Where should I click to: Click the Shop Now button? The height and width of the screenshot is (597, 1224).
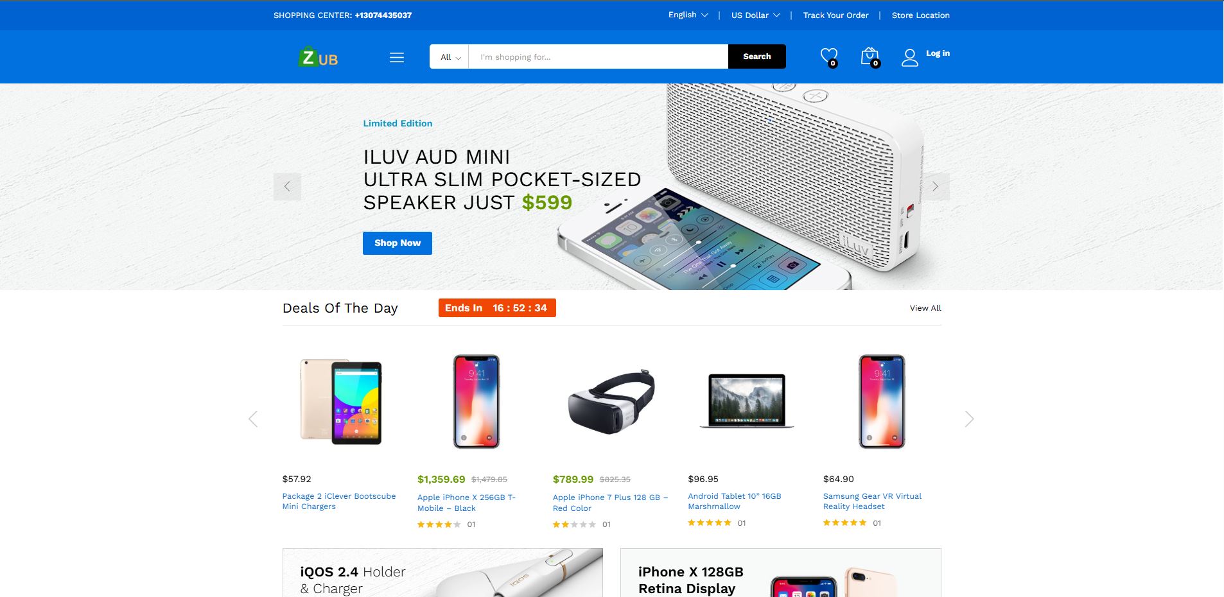pos(398,243)
